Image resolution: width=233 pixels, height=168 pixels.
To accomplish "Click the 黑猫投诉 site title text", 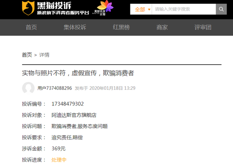I will (54, 6).
